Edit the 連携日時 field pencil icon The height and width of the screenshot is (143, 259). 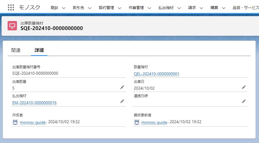(x=244, y=101)
